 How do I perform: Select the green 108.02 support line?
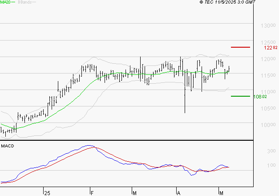point(241,96)
